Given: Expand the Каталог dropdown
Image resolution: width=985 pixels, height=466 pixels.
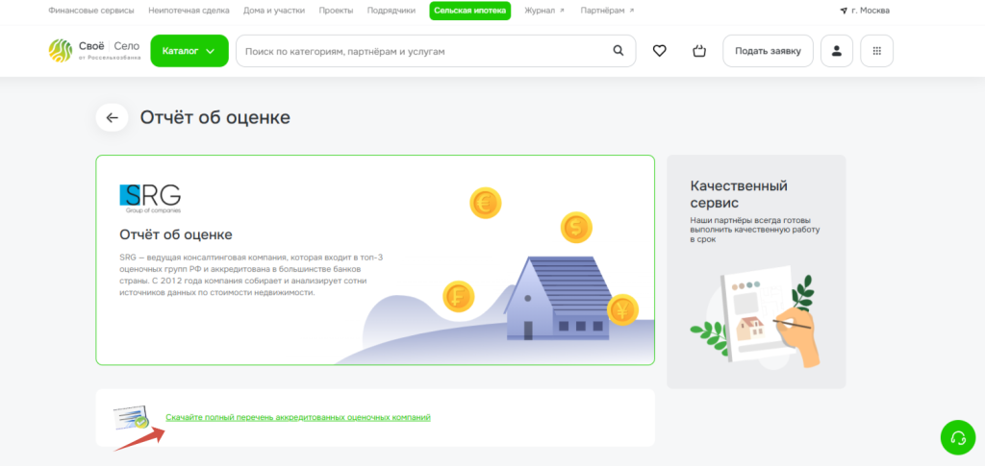Looking at the screenshot, I should [189, 51].
